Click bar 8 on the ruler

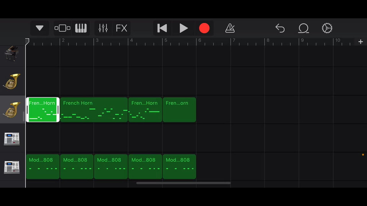point(268,40)
